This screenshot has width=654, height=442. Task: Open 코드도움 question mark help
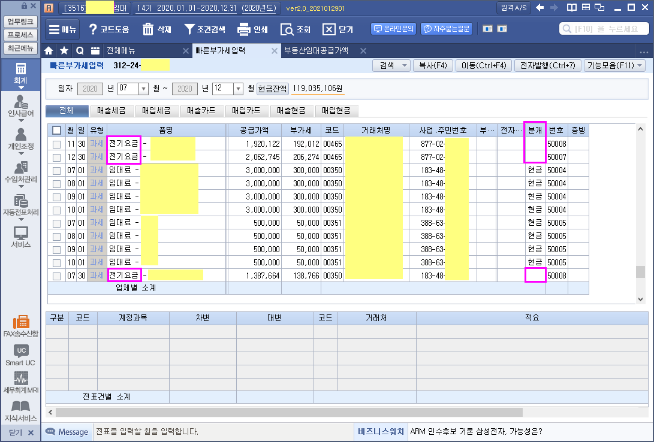coord(93,29)
